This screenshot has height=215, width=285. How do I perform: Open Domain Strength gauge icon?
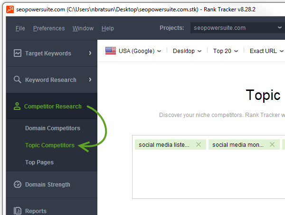18,184
